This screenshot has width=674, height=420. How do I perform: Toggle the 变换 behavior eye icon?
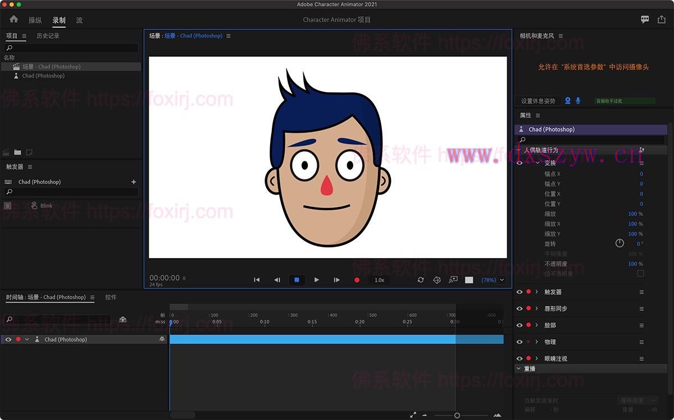point(519,162)
